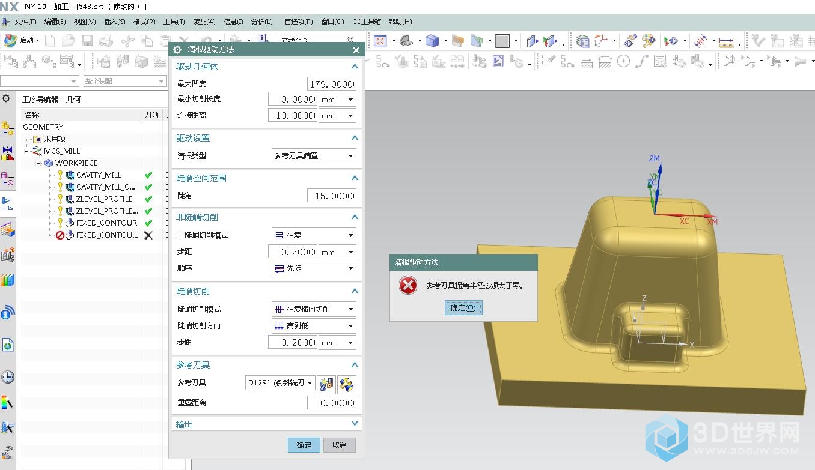Collapse the WORKPIECE tree node

pos(38,163)
